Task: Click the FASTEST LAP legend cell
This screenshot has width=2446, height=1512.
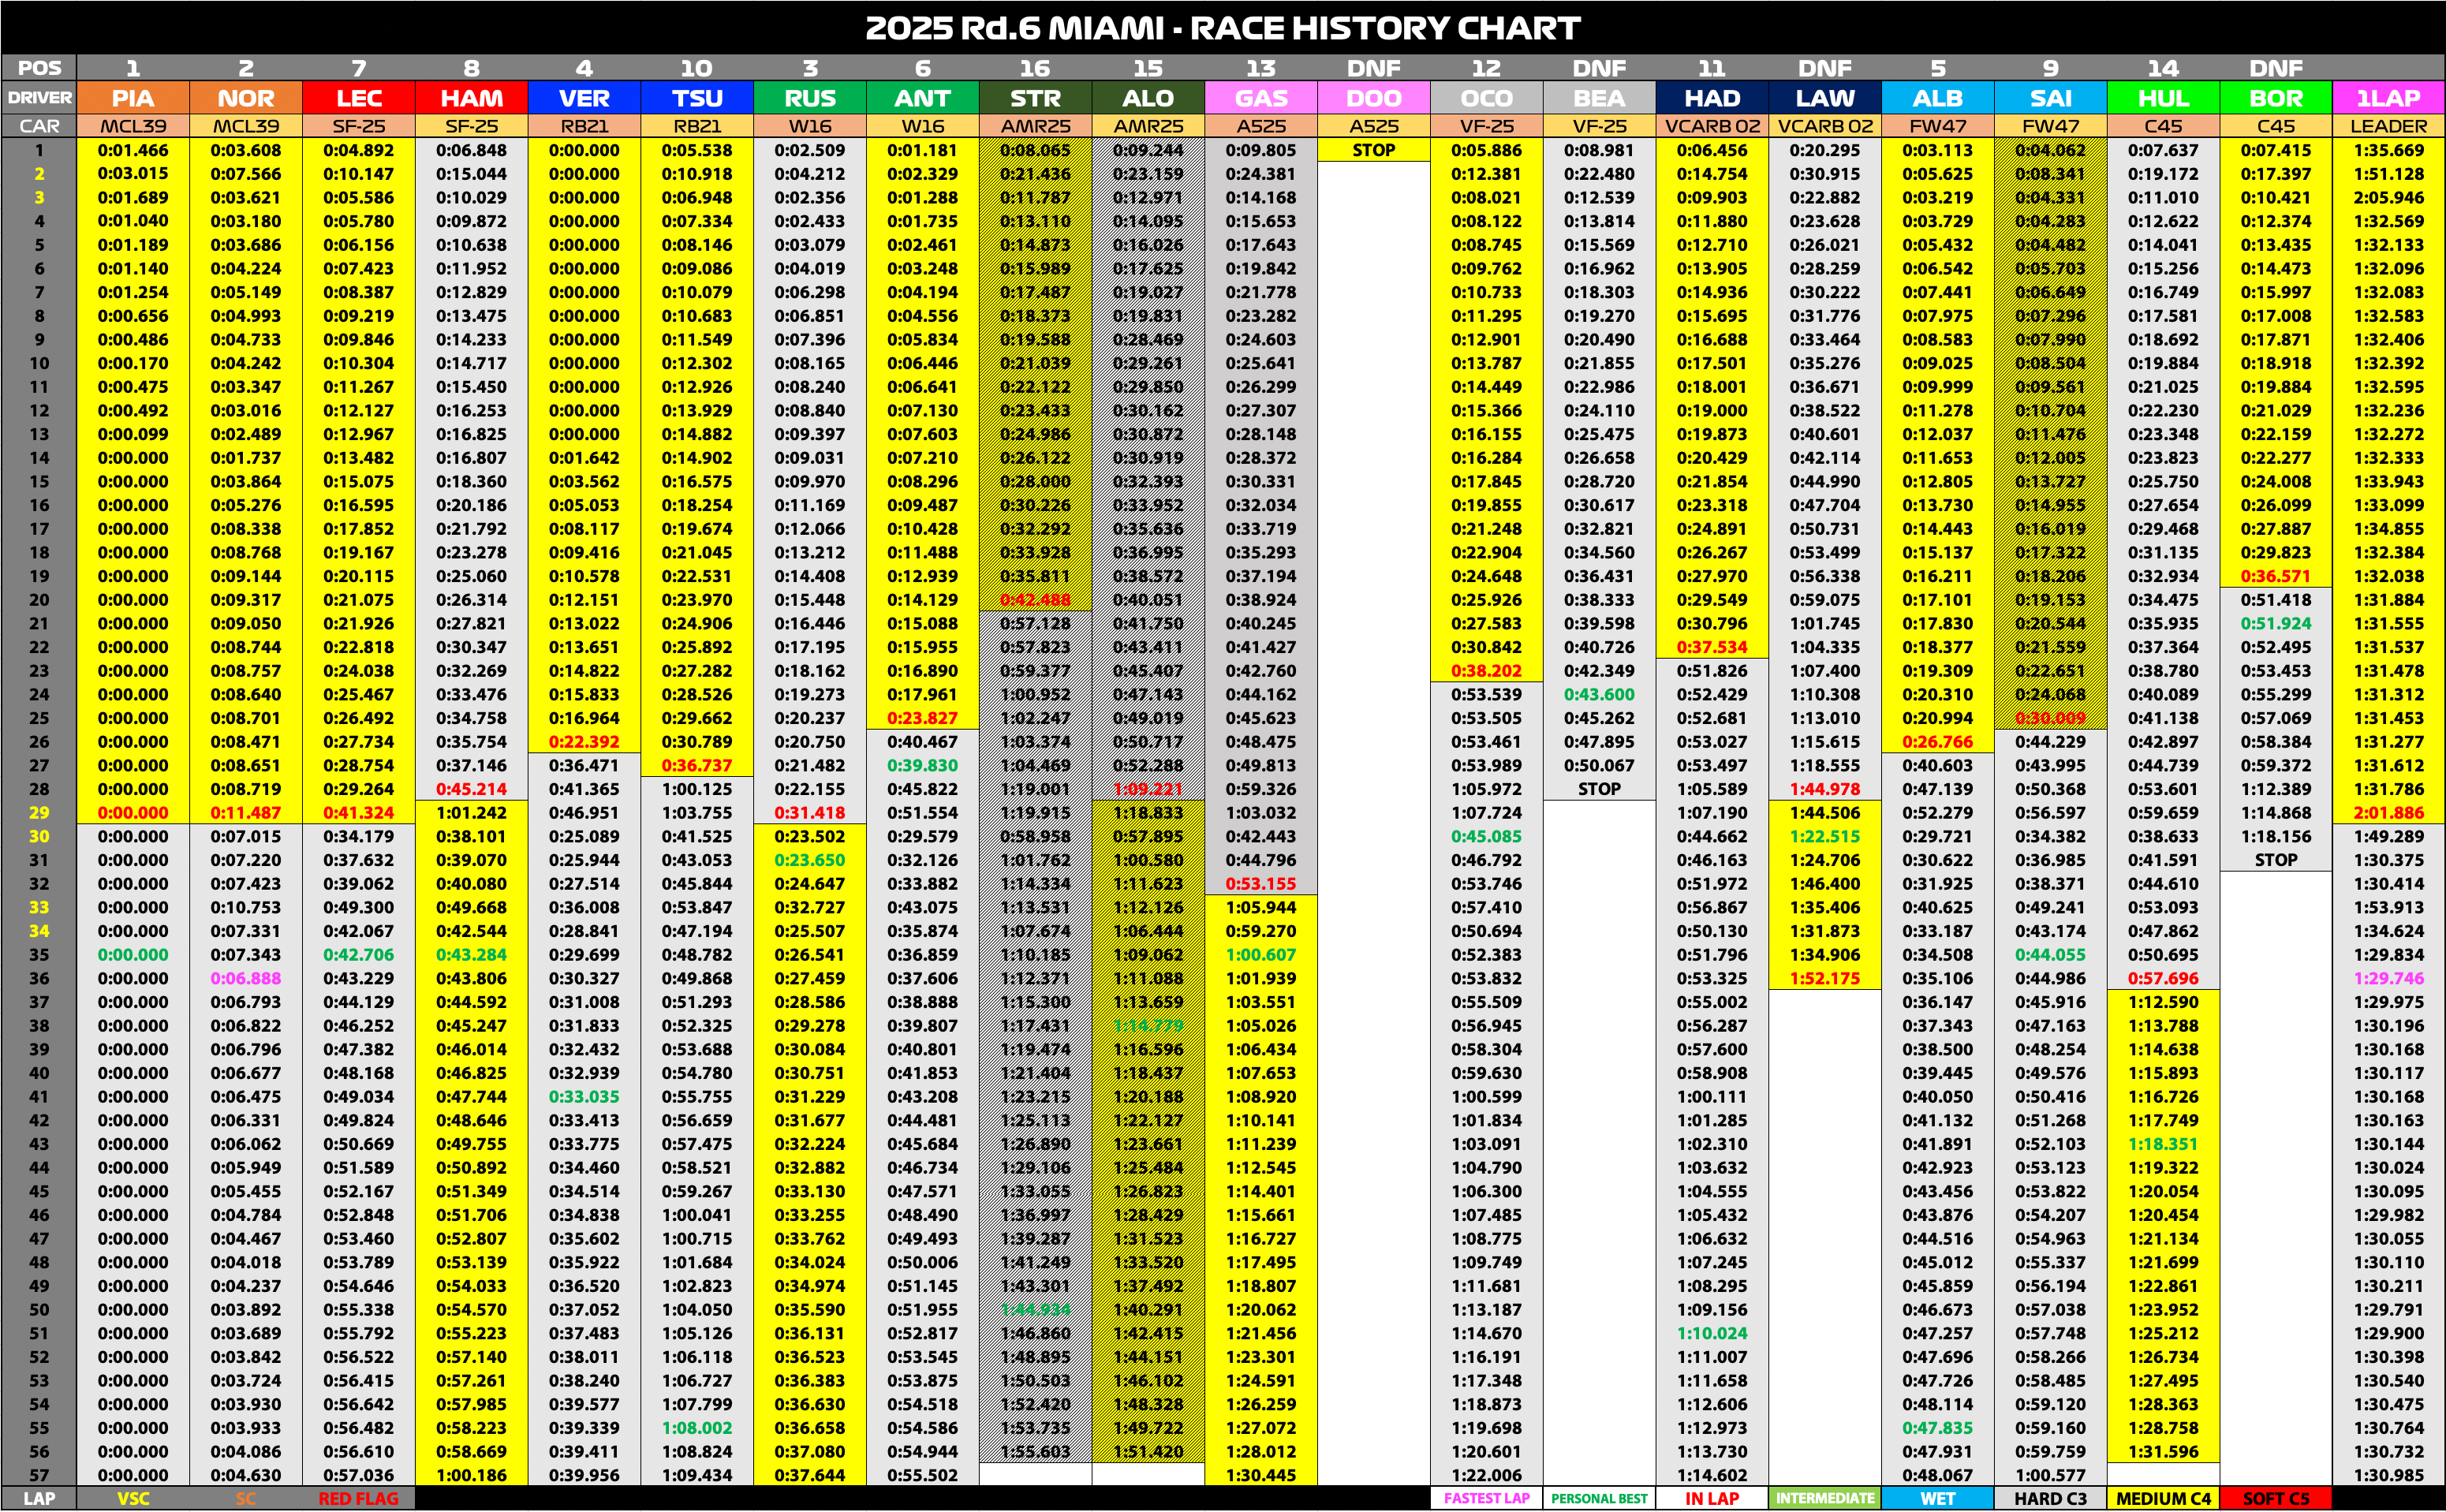Action: 1487,1498
